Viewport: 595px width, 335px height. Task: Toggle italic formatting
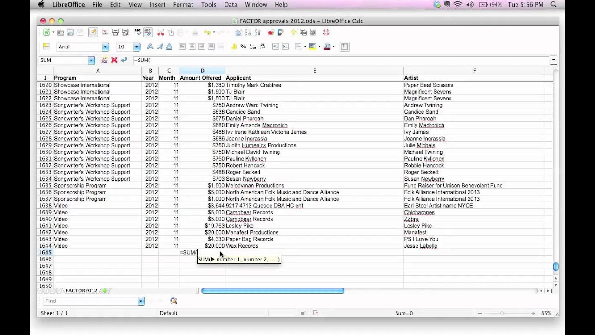(160, 47)
